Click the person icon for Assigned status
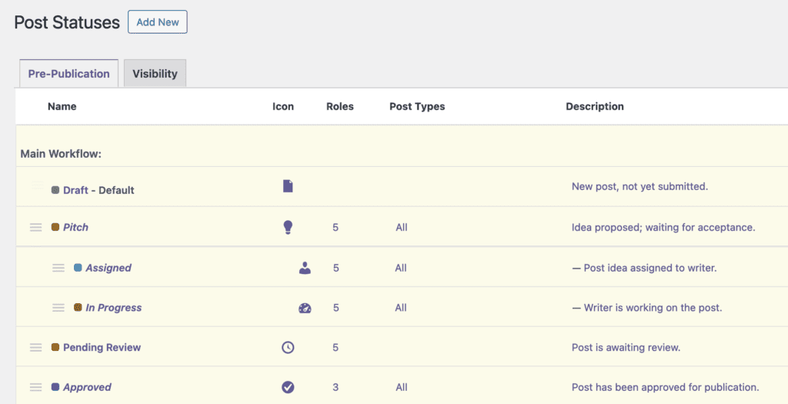788x404 pixels. click(x=305, y=268)
